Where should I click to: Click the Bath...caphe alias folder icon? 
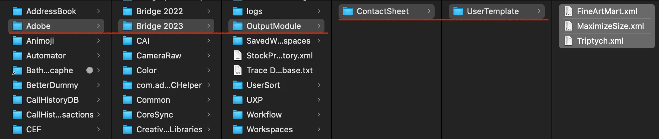(17, 71)
